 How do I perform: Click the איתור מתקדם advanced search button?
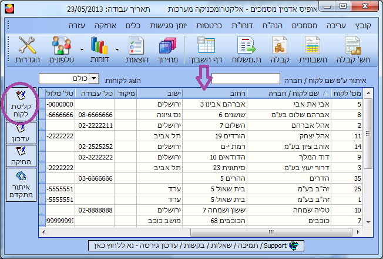[x=21, y=185]
